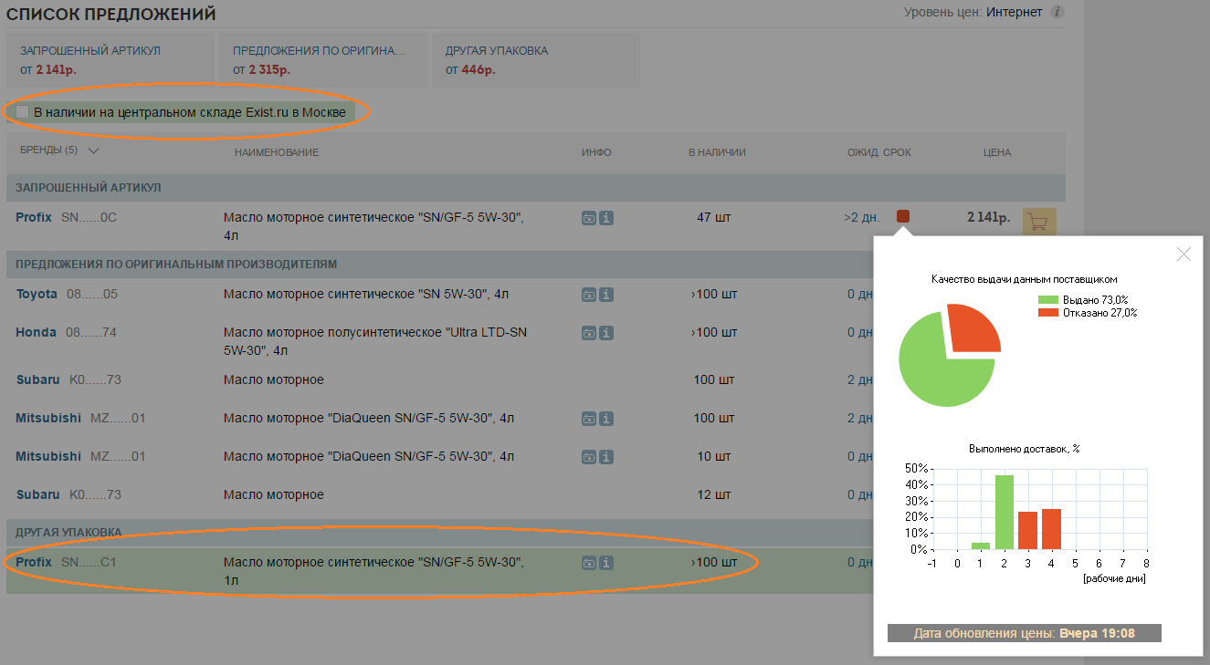Open photo icon in Honda row
1210x665 pixels.
pyautogui.click(x=589, y=333)
